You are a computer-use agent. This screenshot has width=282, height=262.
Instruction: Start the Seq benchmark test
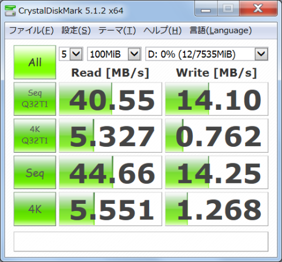pyautogui.click(x=35, y=172)
